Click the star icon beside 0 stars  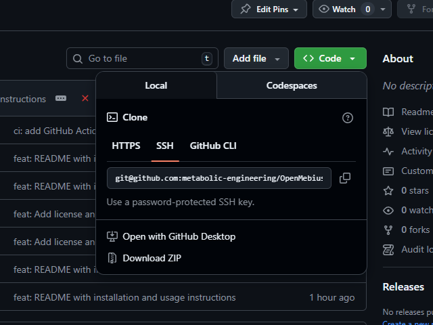pos(388,190)
